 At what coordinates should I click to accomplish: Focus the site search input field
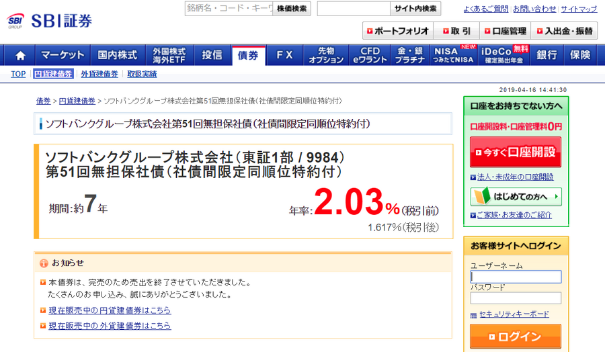(x=354, y=9)
